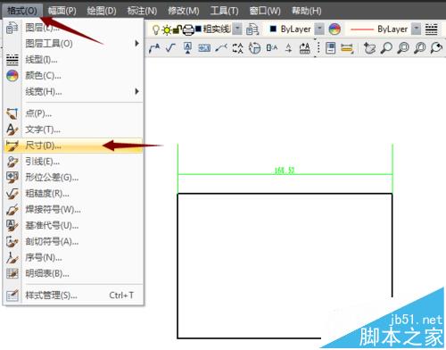Image resolution: width=446 pixels, height=350 pixels.
Task: Select 形位公差(G)... menu entry
Action: pos(73,178)
